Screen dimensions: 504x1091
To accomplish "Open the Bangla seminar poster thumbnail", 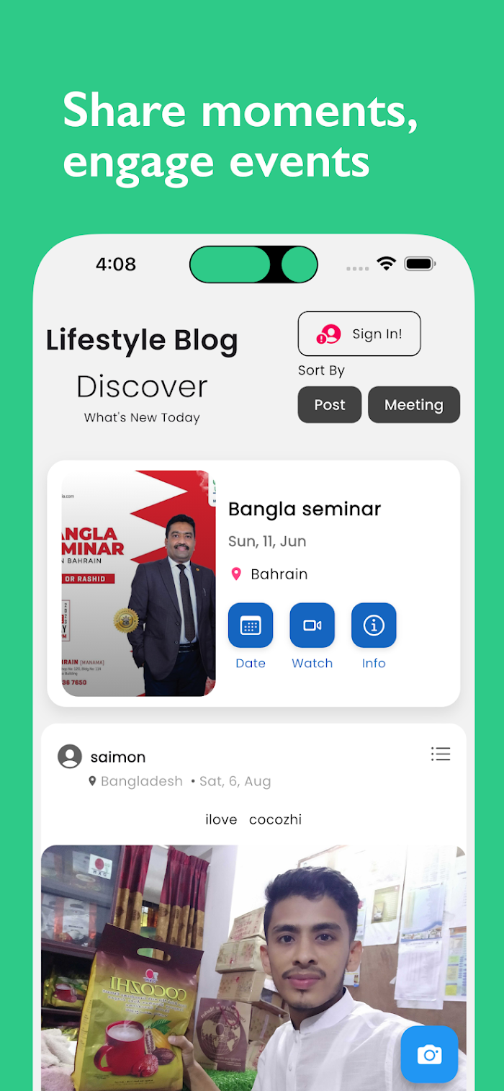I will pyautogui.click(x=138, y=584).
